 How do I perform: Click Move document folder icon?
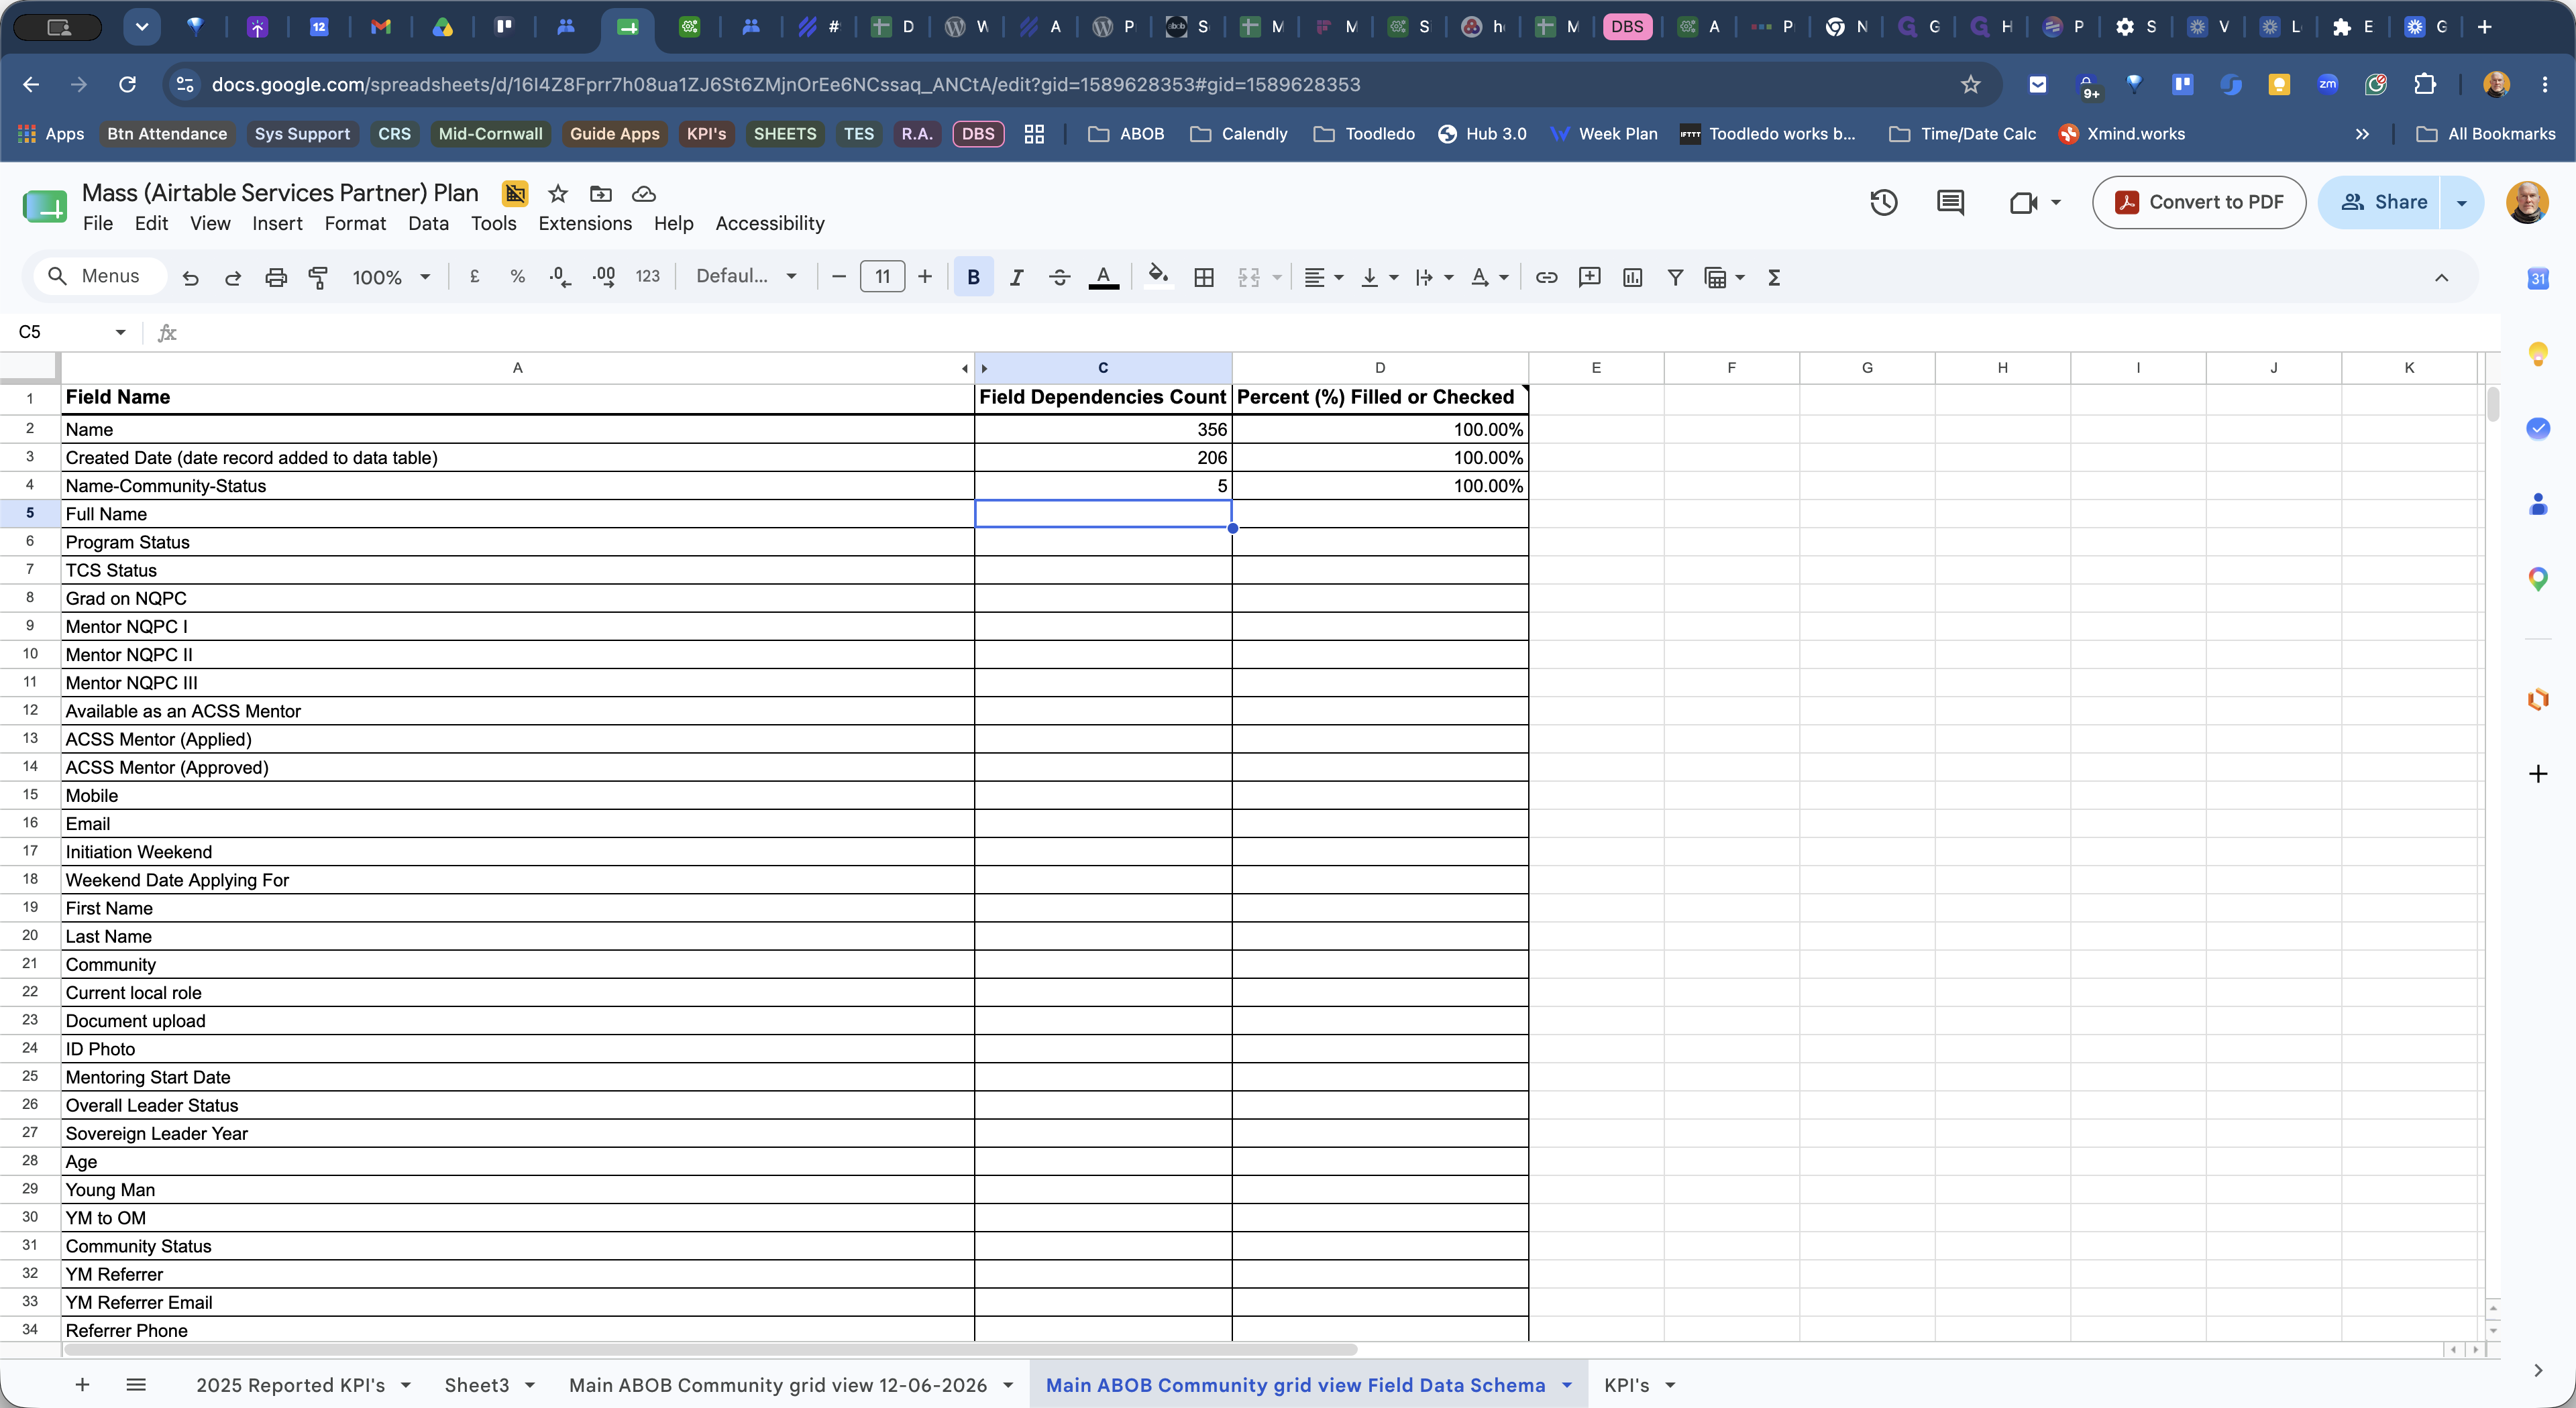601,194
